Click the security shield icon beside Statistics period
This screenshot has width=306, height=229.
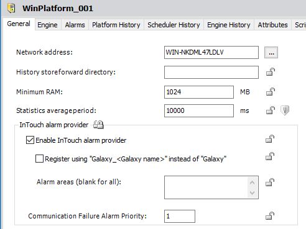pyautogui.click(x=285, y=110)
